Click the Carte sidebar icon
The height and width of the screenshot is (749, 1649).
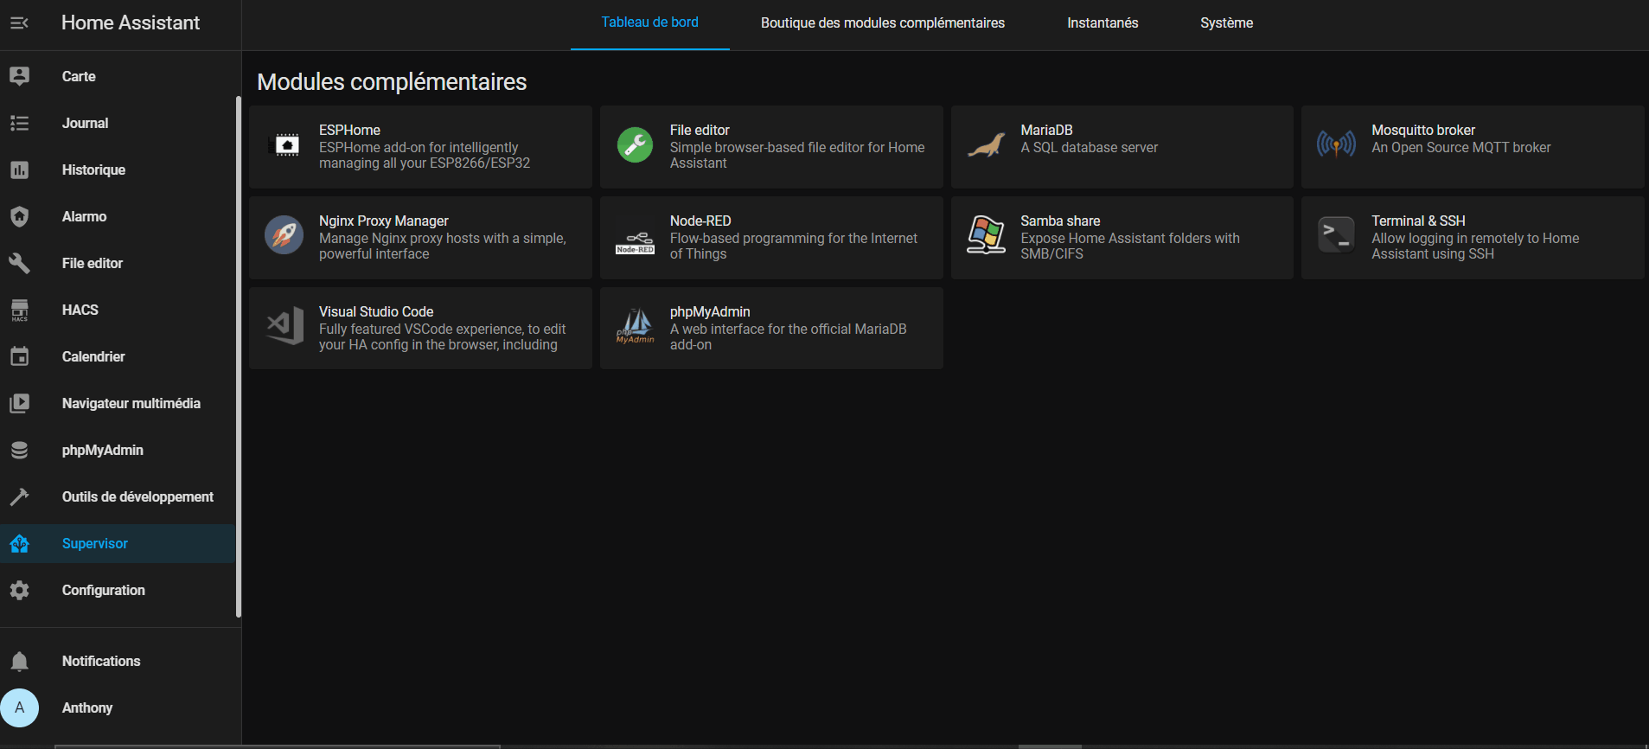click(19, 76)
